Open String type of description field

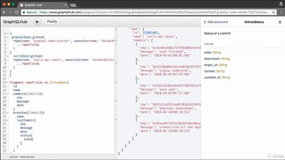click(x=225, y=59)
